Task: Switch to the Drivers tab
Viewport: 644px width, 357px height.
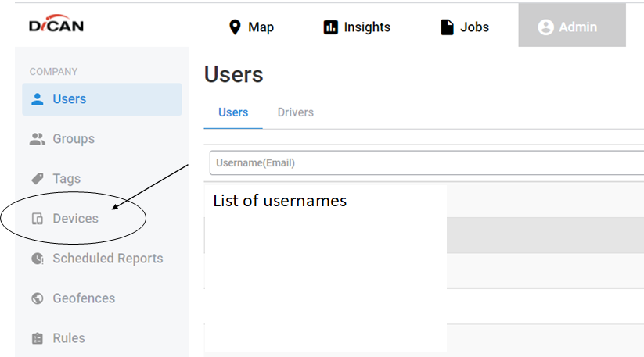Action: (x=295, y=112)
